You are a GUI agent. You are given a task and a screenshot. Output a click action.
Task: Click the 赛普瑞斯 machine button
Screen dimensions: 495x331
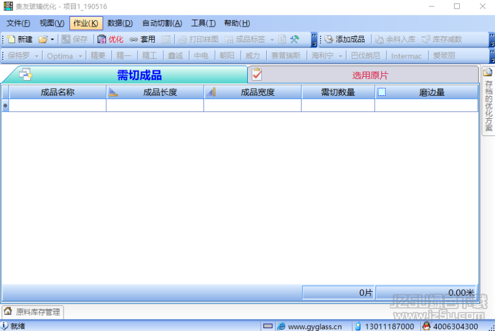point(286,56)
